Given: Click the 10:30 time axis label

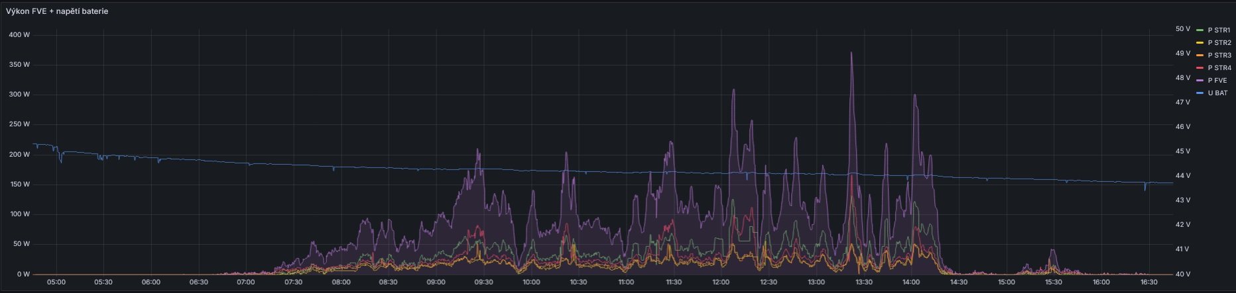Looking at the screenshot, I should pyautogui.click(x=579, y=282).
